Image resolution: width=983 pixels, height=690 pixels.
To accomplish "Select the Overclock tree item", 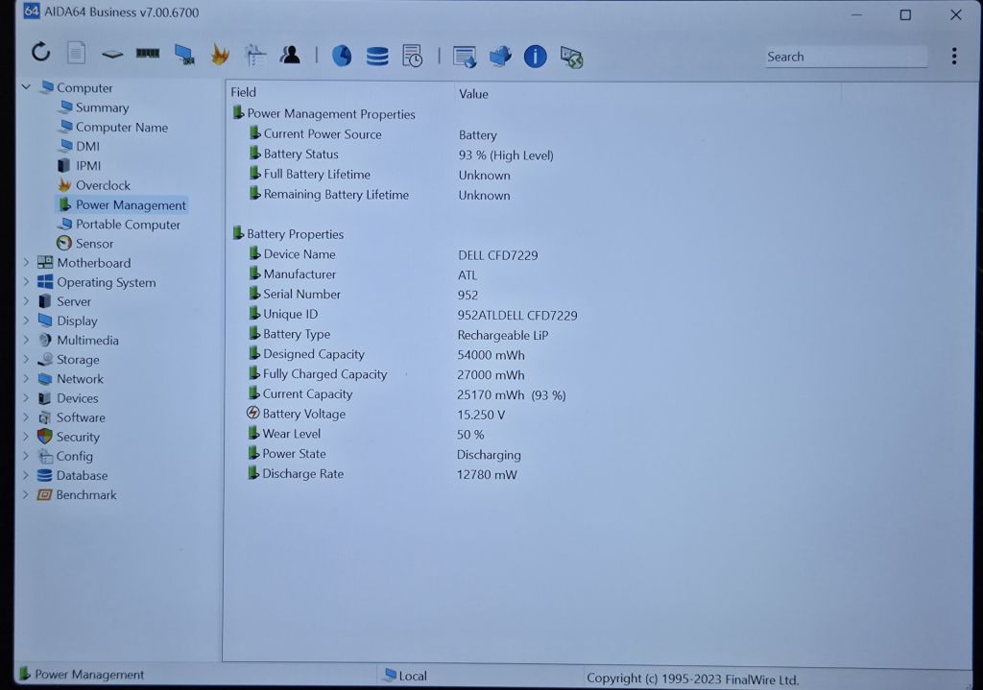I will point(103,185).
